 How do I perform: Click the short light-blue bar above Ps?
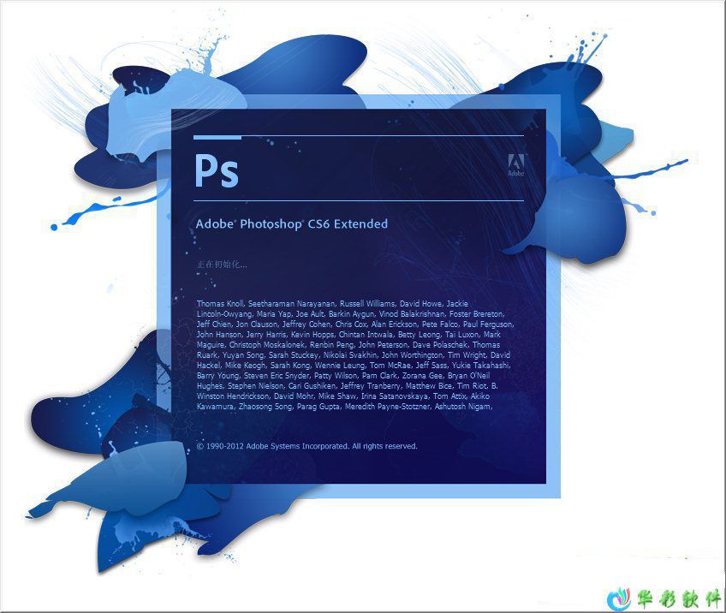pyautogui.click(x=217, y=136)
